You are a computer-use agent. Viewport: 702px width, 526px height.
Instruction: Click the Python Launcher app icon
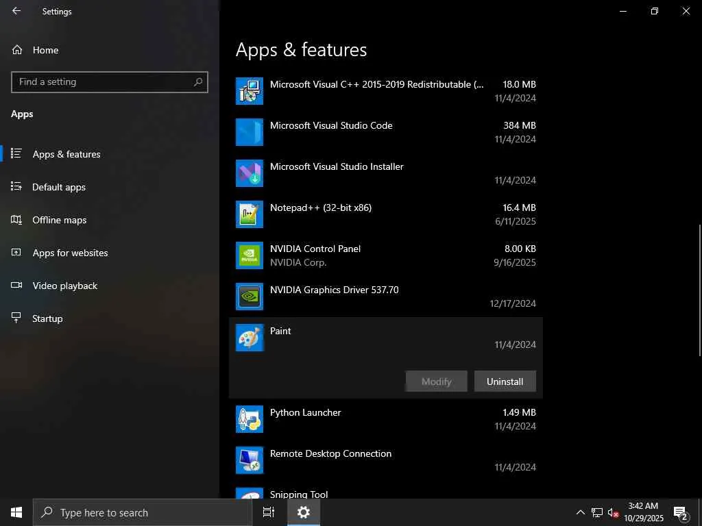tap(250, 419)
